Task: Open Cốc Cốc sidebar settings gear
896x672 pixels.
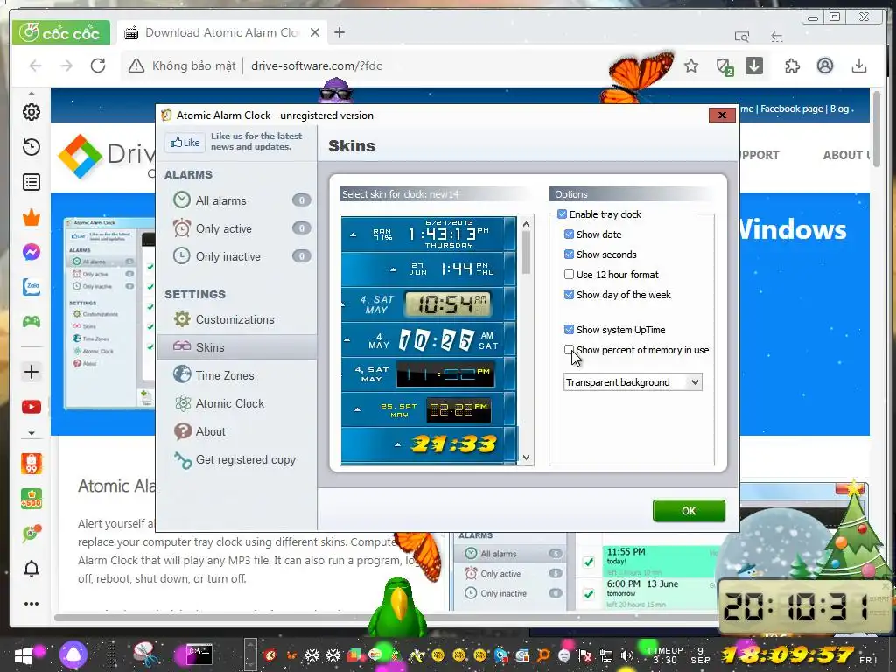Action: point(31,112)
